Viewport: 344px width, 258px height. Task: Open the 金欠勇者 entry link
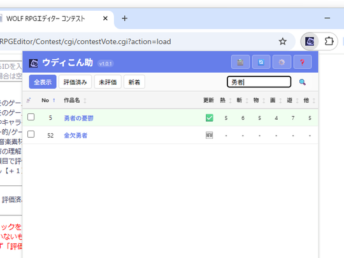(x=75, y=135)
